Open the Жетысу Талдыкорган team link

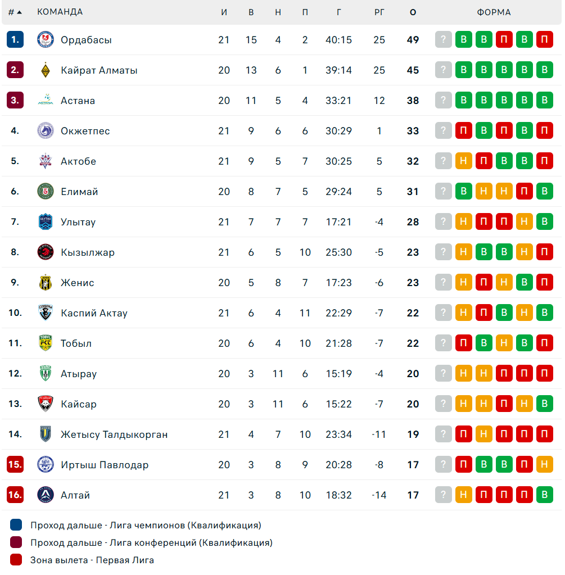[114, 434]
